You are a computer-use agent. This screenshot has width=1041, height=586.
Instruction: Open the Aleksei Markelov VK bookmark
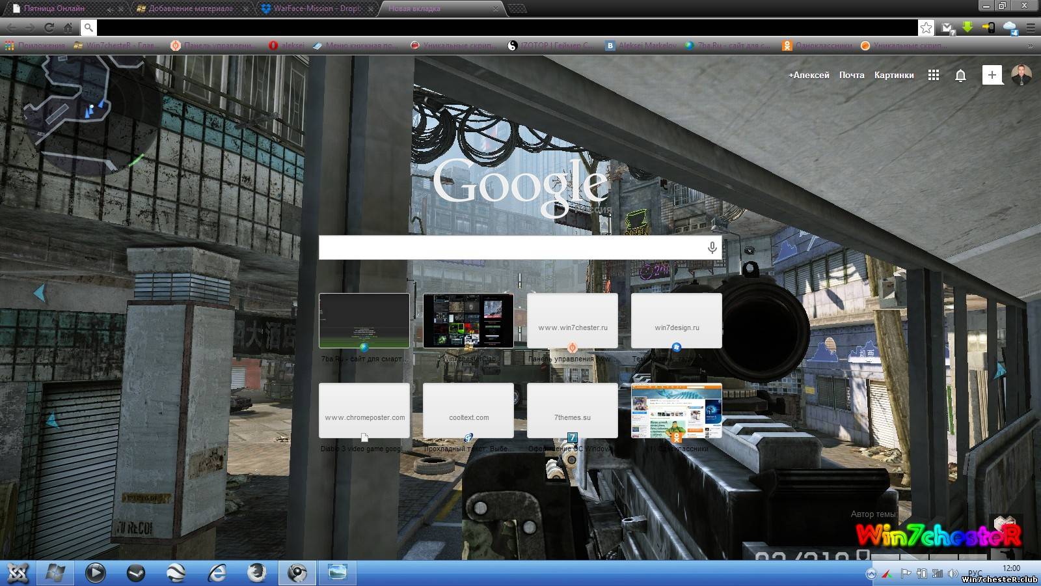[642, 46]
